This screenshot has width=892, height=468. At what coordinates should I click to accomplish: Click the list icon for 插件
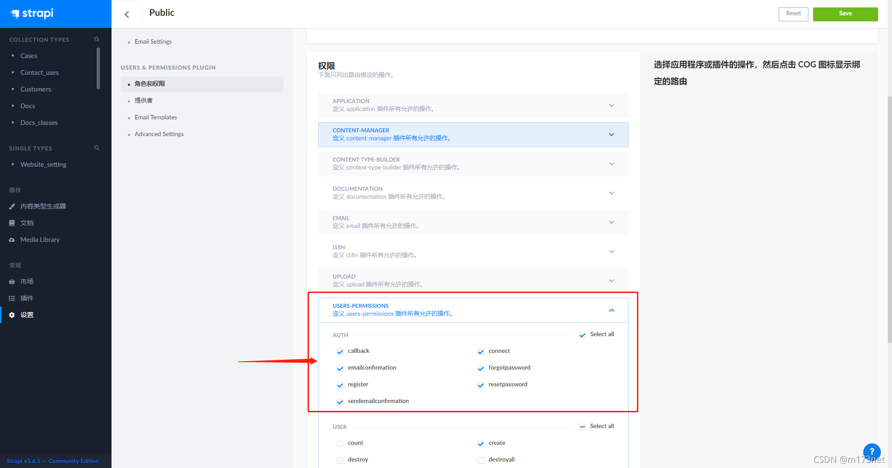pos(12,298)
